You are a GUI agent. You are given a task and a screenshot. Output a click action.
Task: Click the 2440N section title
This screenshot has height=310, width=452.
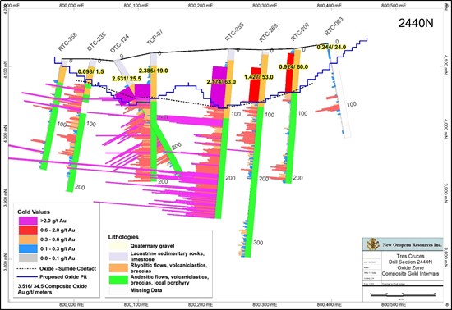point(416,23)
